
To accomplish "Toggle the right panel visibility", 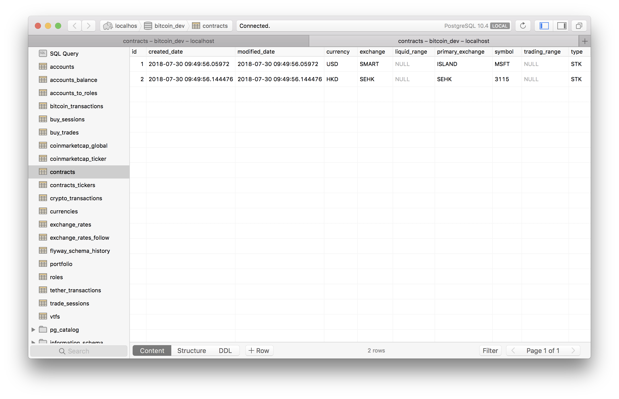I will coord(561,26).
